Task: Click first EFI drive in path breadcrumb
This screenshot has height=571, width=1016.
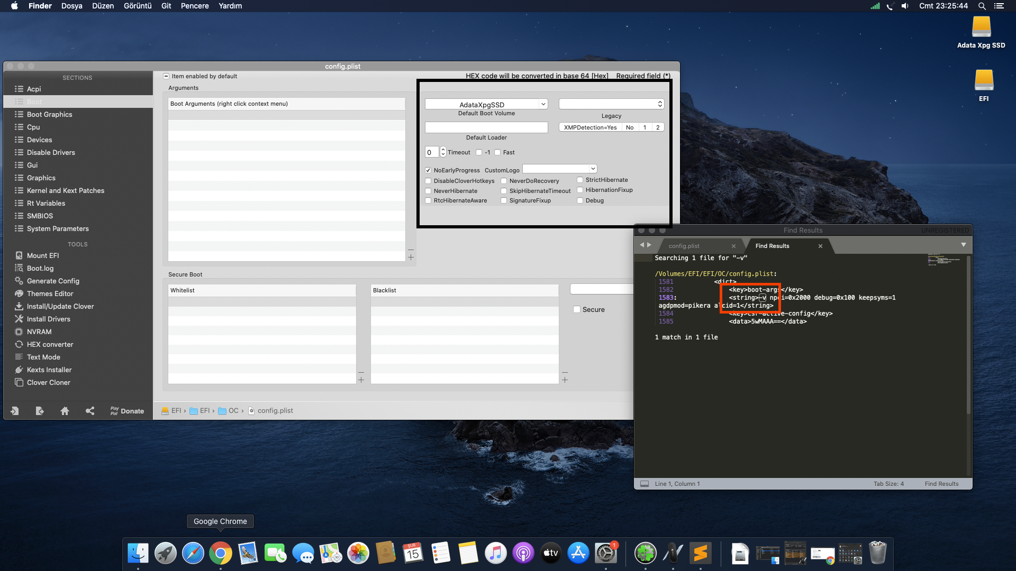Action: click(171, 411)
